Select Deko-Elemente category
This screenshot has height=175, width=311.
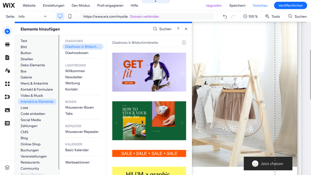(x=33, y=65)
